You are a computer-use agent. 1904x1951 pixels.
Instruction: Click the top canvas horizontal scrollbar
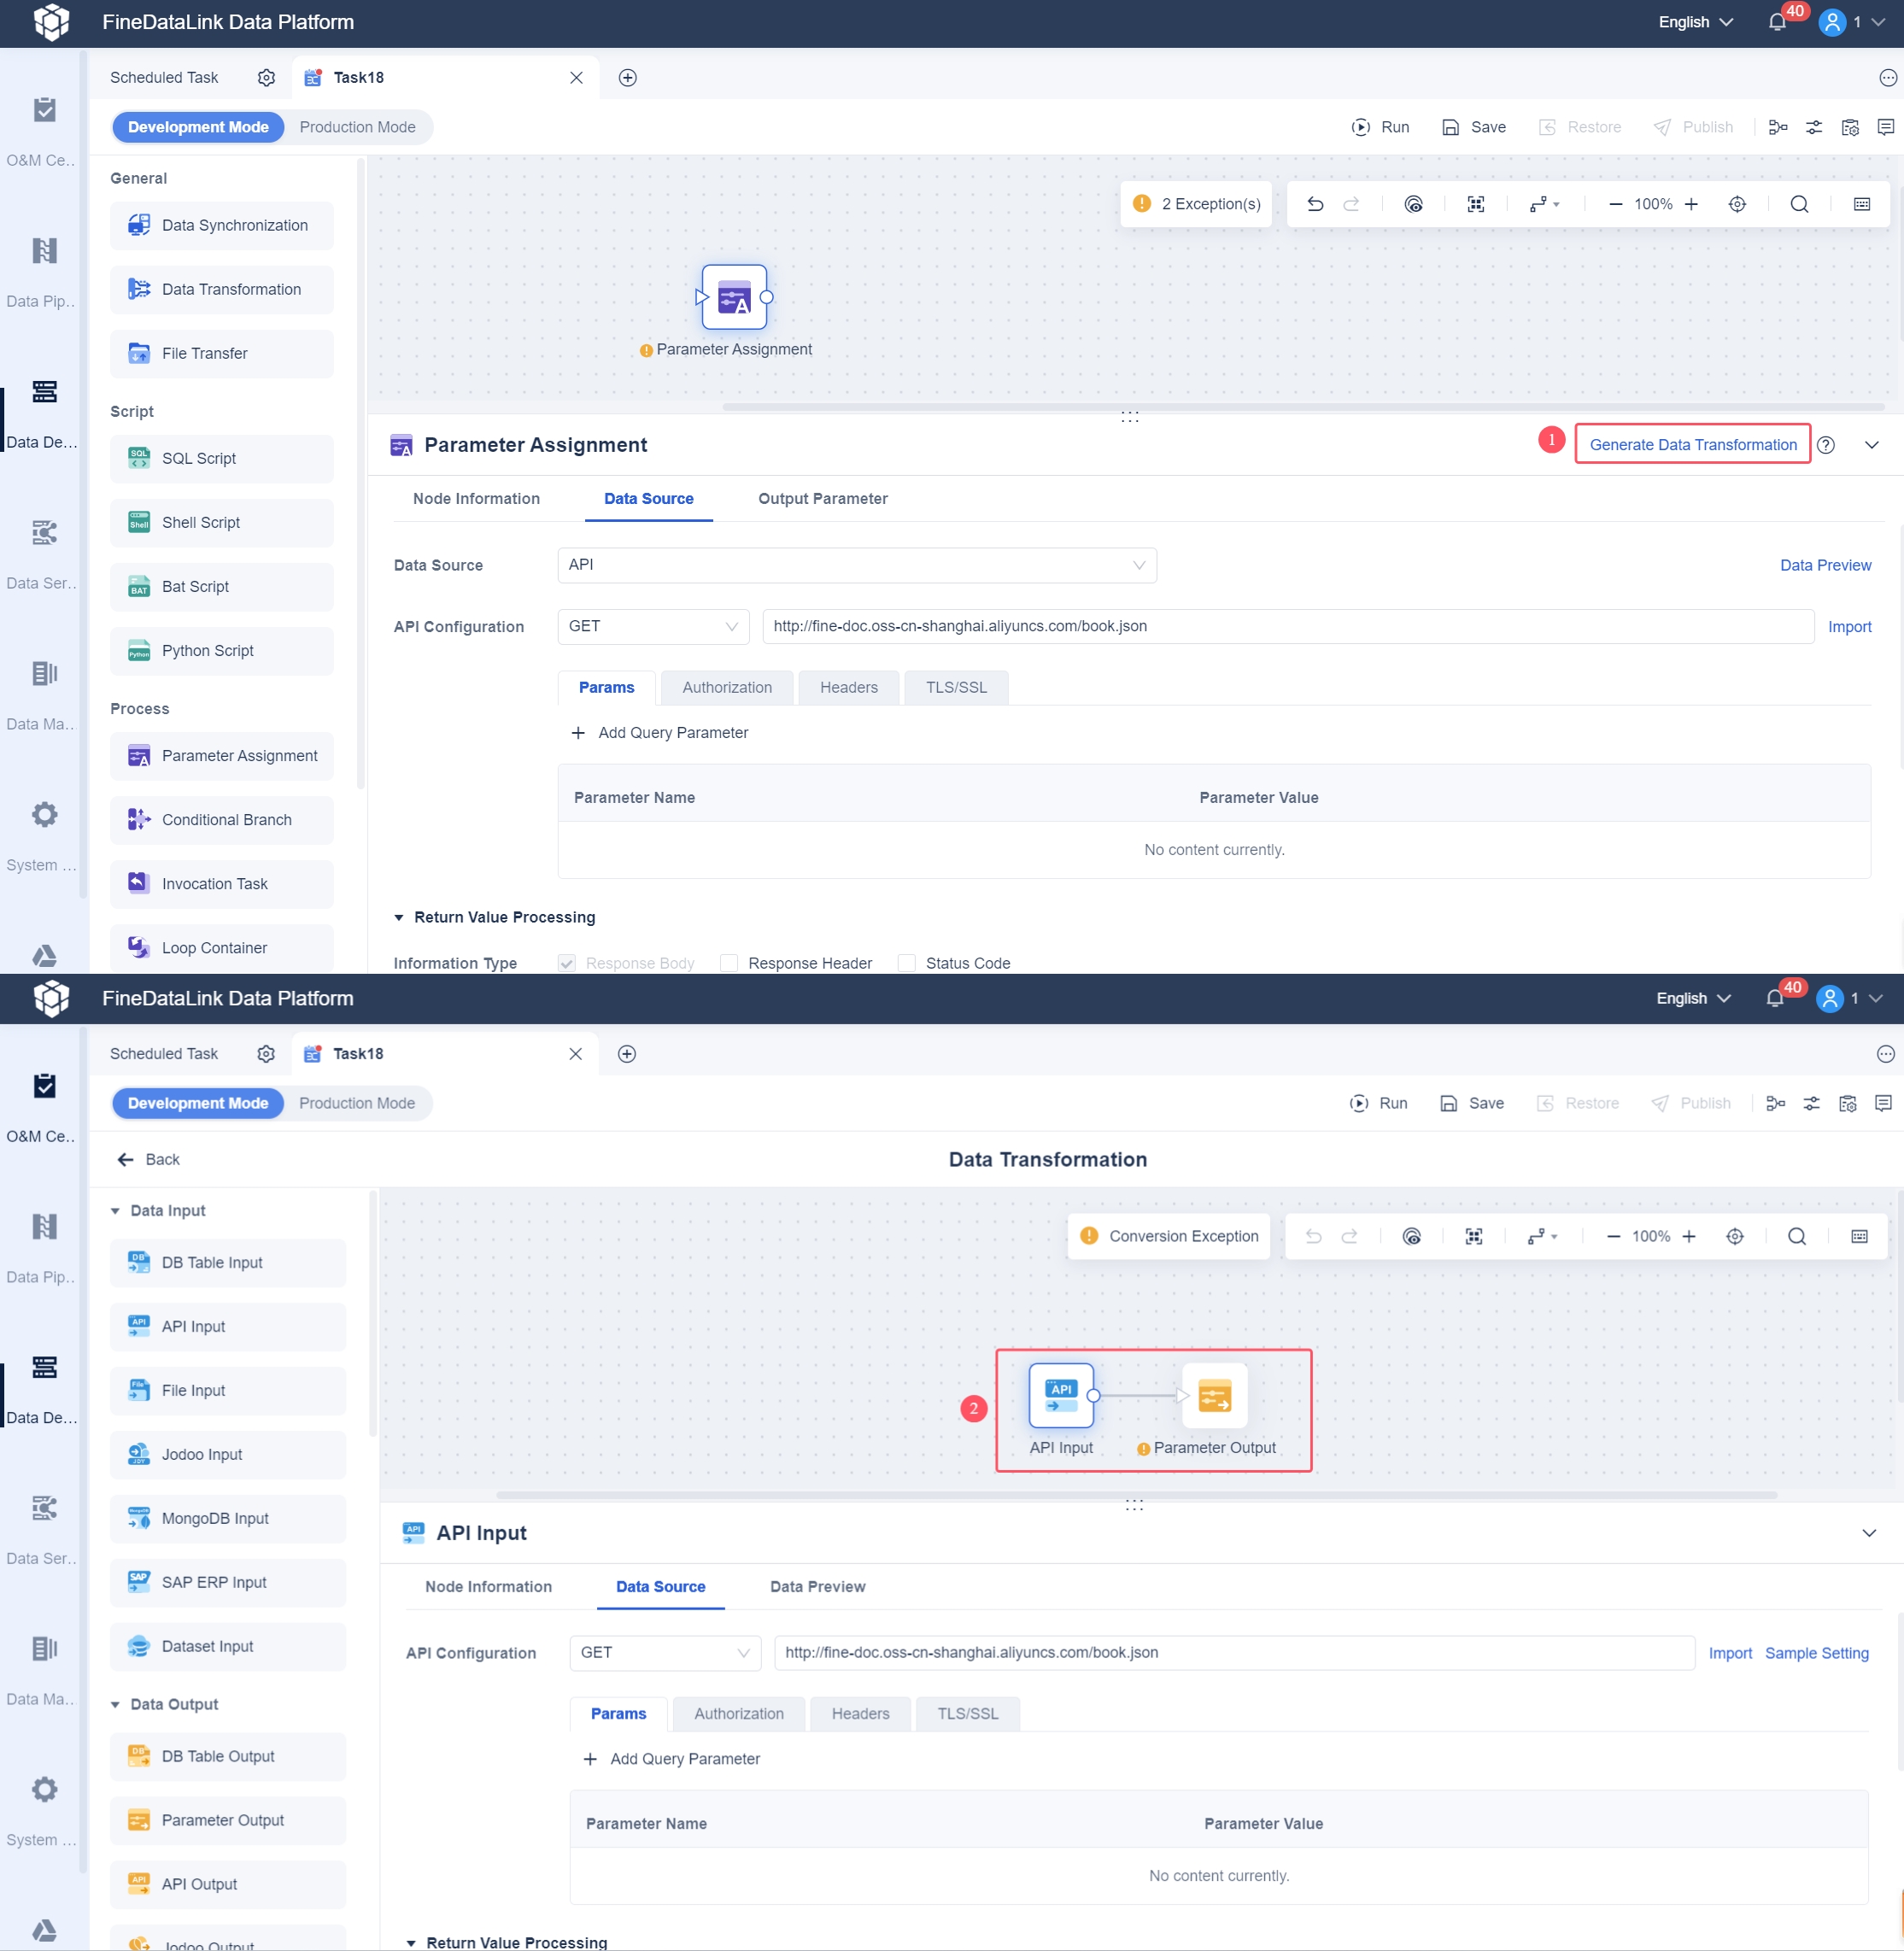1303,407
